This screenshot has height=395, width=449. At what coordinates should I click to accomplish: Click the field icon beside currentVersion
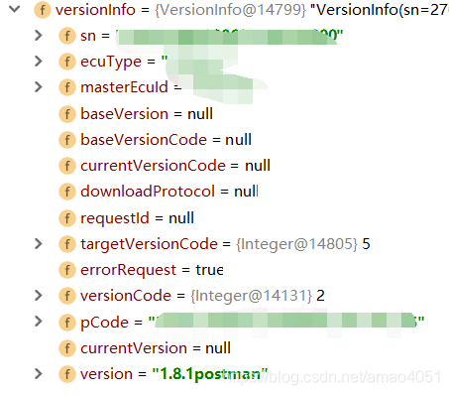(x=67, y=348)
